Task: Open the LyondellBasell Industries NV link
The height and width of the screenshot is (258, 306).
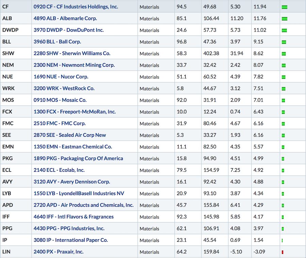Action: [x=79, y=193]
